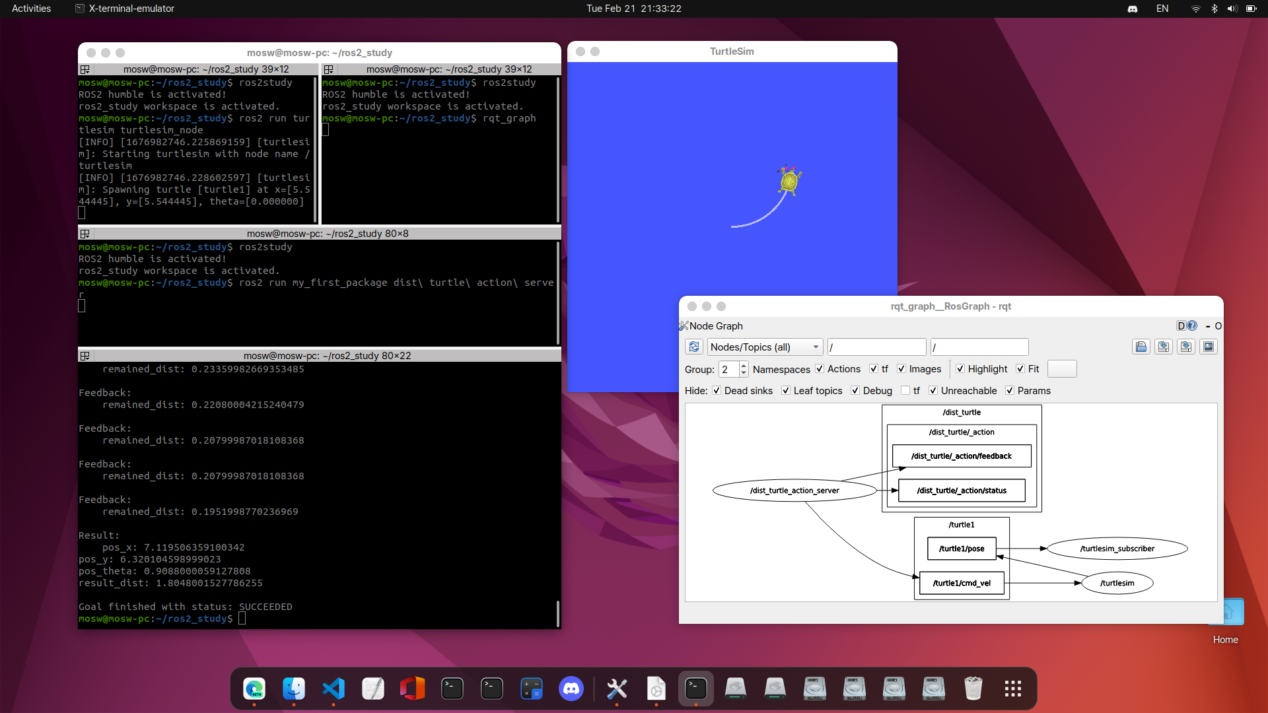The width and height of the screenshot is (1268, 713).
Task: Open the calculator app in the dock
Action: (x=532, y=689)
